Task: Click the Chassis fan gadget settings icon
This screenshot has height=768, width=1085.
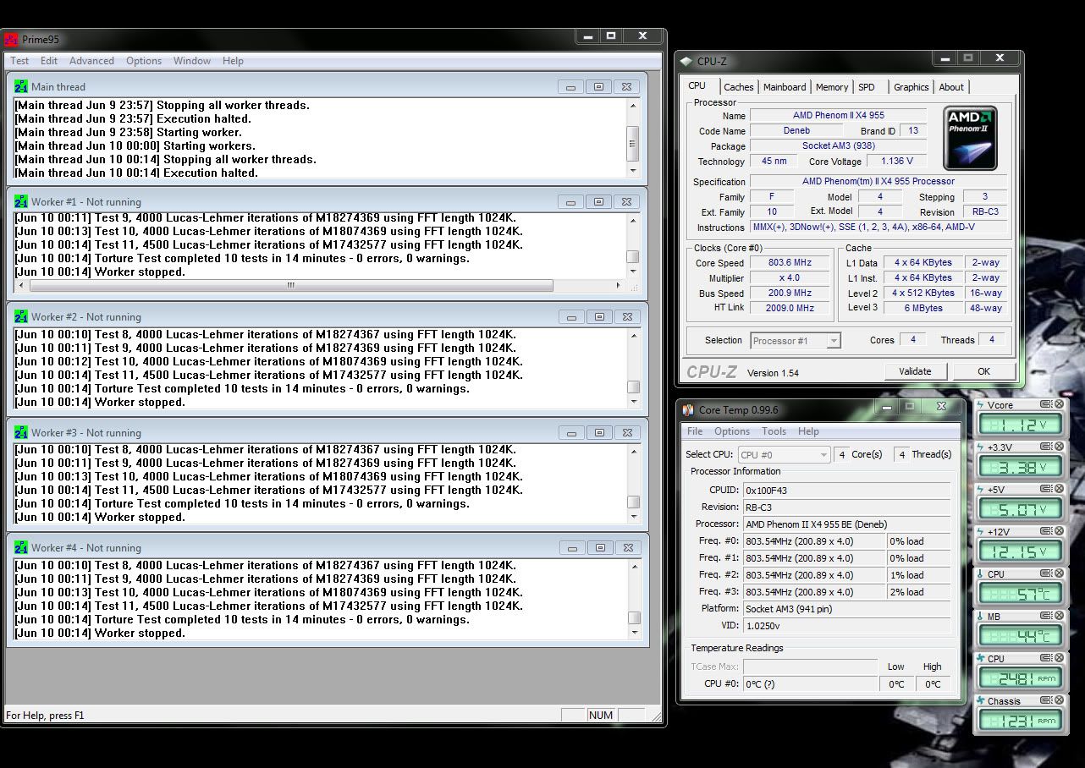Action: (x=1046, y=700)
